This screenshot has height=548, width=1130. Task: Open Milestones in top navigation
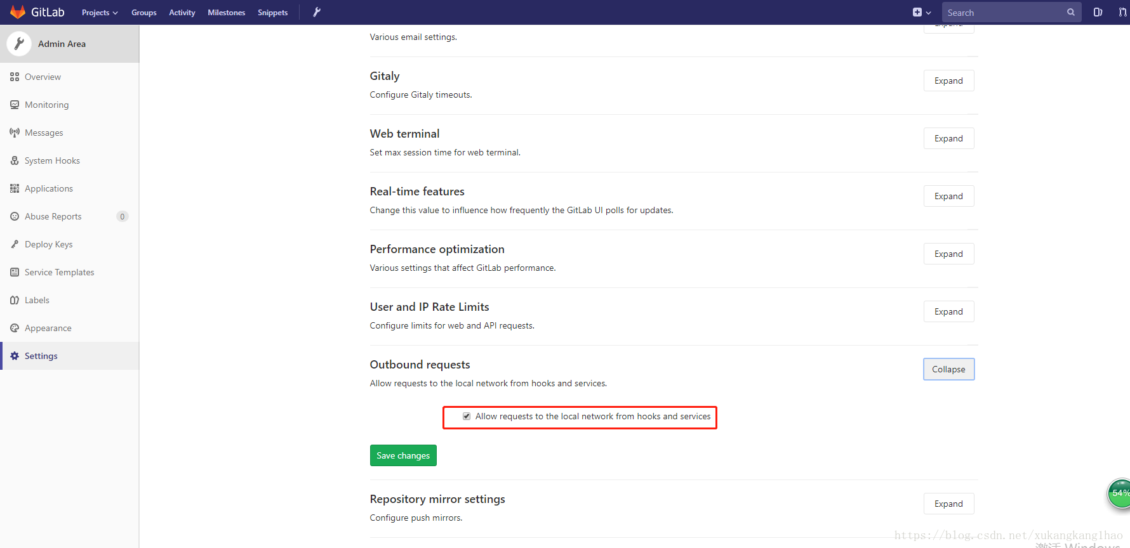[x=227, y=13]
